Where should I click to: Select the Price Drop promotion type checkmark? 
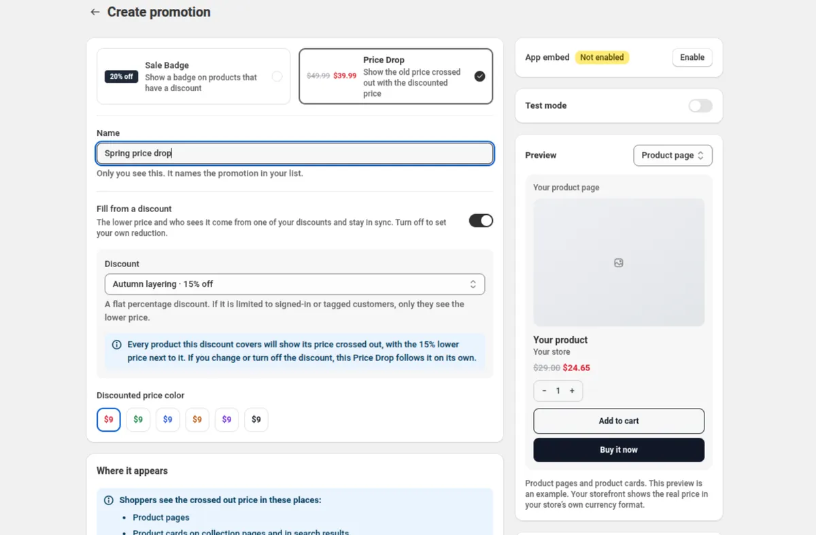pyautogui.click(x=480, y=76)
